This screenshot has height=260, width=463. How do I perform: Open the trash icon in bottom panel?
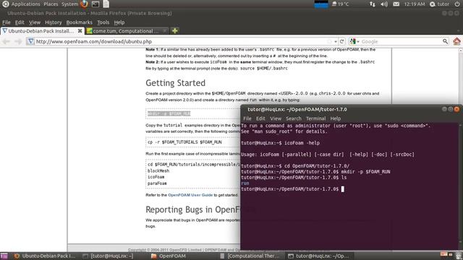coord(459,256)
